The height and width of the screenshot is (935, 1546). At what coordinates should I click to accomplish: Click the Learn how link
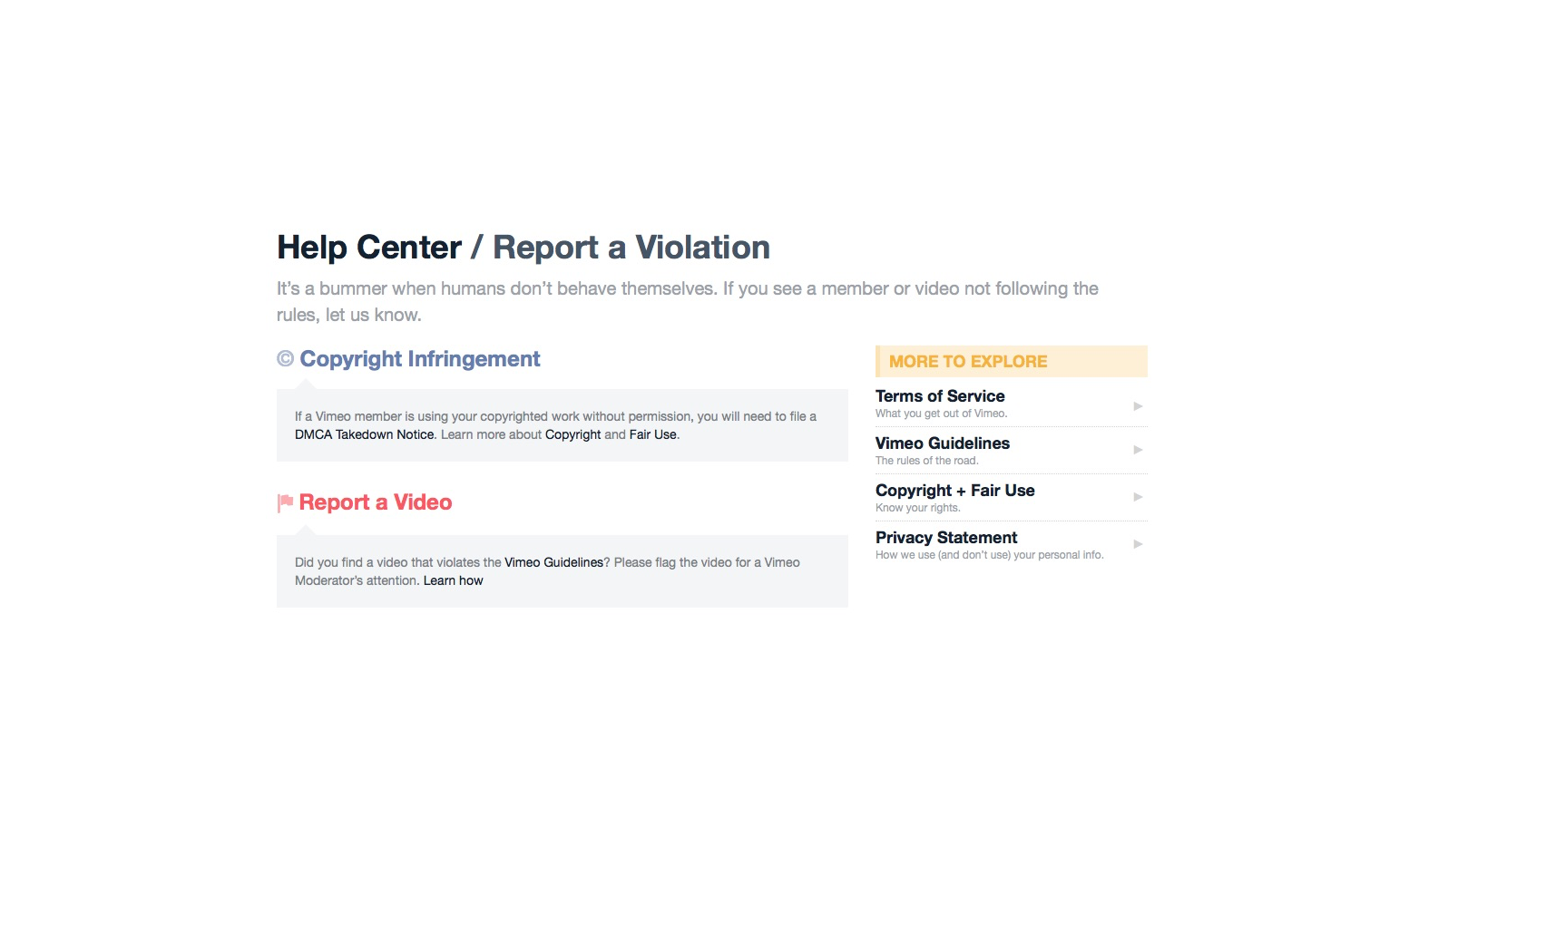coord(453,580)
